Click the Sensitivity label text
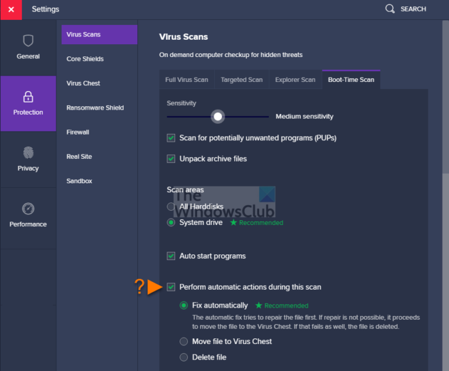 [182, 103]
